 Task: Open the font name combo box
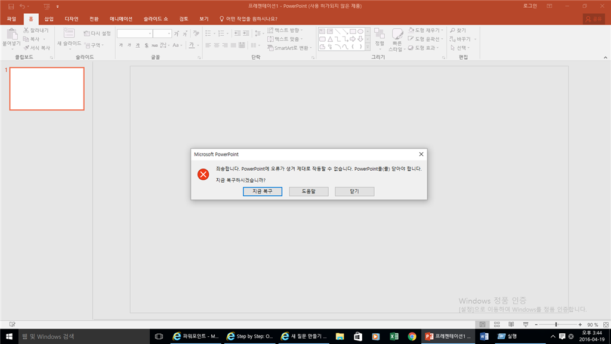pyautogui.click(x=134, y=33)
